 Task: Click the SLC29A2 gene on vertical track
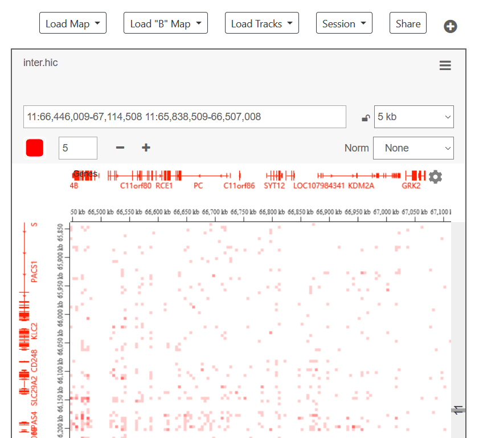(34, 391)
